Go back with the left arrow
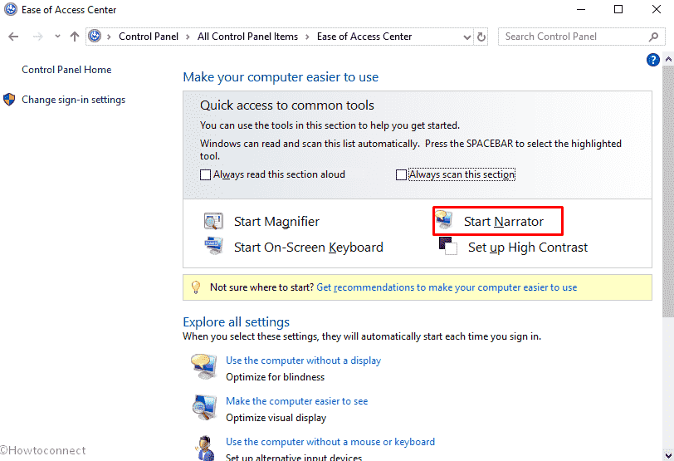 point(13,37)
